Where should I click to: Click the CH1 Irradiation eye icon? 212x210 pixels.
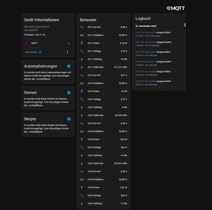click(82, 35)
